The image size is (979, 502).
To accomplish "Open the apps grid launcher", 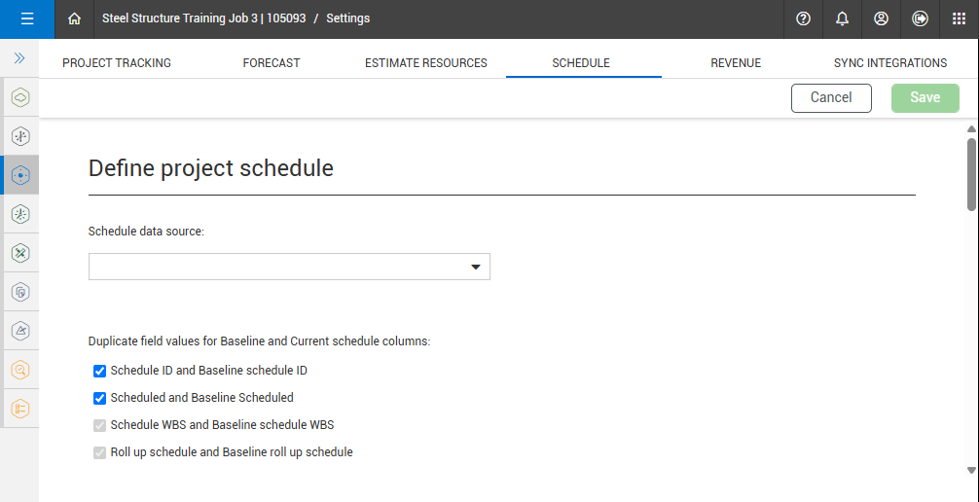I will pos(959,18).
